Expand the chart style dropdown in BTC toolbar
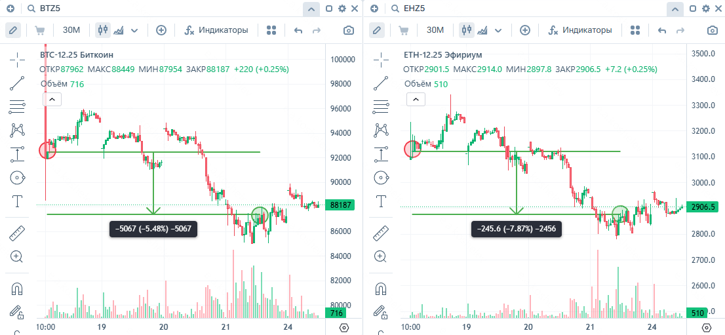Image resolution: width=725 pixels, height=335 pixels. pyautogui.click(x=134, y=30)
